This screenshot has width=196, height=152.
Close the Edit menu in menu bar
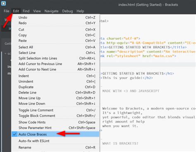click(16, 11)
